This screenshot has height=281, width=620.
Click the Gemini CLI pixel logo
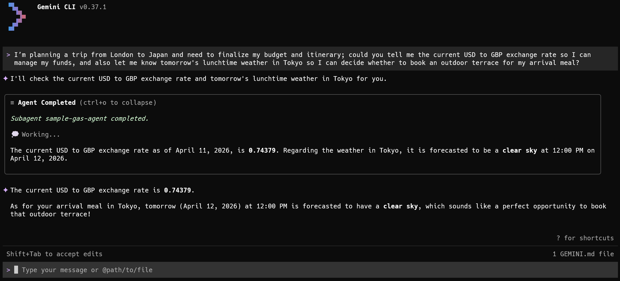coord(17,17)
